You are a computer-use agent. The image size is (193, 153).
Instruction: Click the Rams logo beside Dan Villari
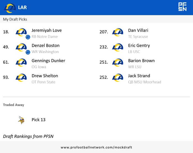click(118, 32)
